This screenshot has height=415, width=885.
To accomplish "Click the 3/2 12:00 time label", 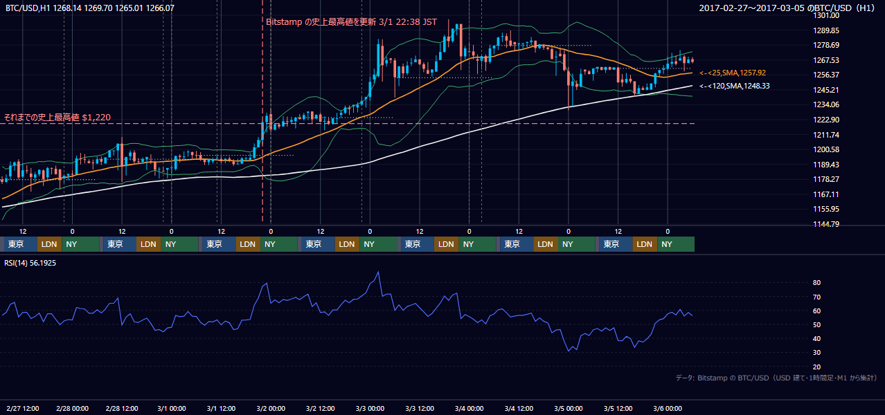I will [321, 408].
